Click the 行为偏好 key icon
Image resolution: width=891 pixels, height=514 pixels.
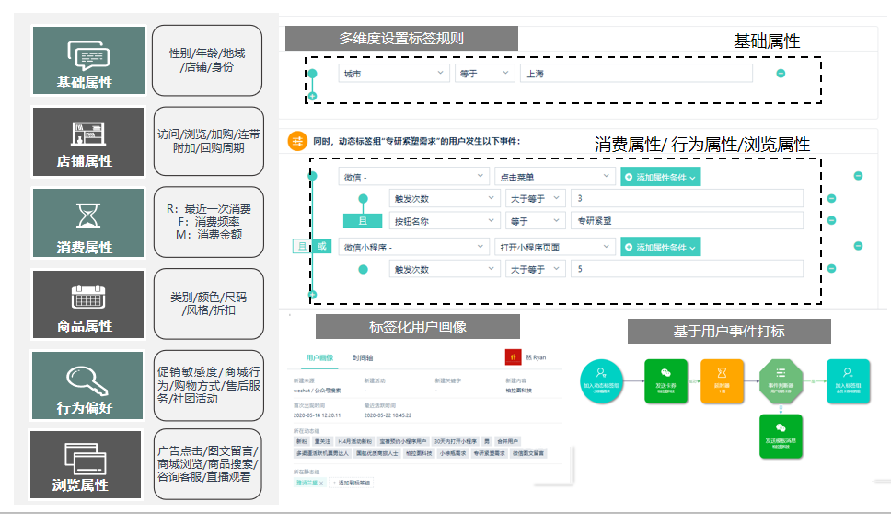pyautogui.click(x=88, y=378)
